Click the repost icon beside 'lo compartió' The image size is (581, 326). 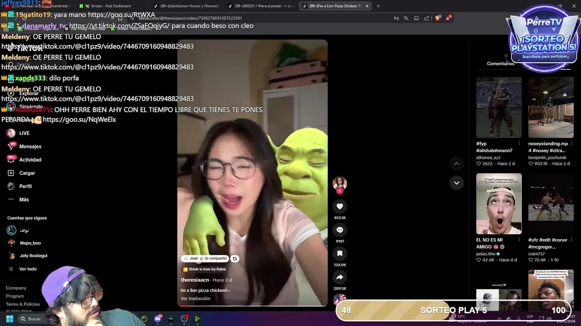[x=235, y=259]
